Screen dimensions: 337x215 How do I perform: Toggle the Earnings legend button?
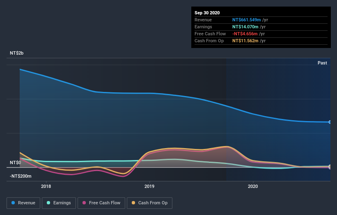(x=59, y=203)
